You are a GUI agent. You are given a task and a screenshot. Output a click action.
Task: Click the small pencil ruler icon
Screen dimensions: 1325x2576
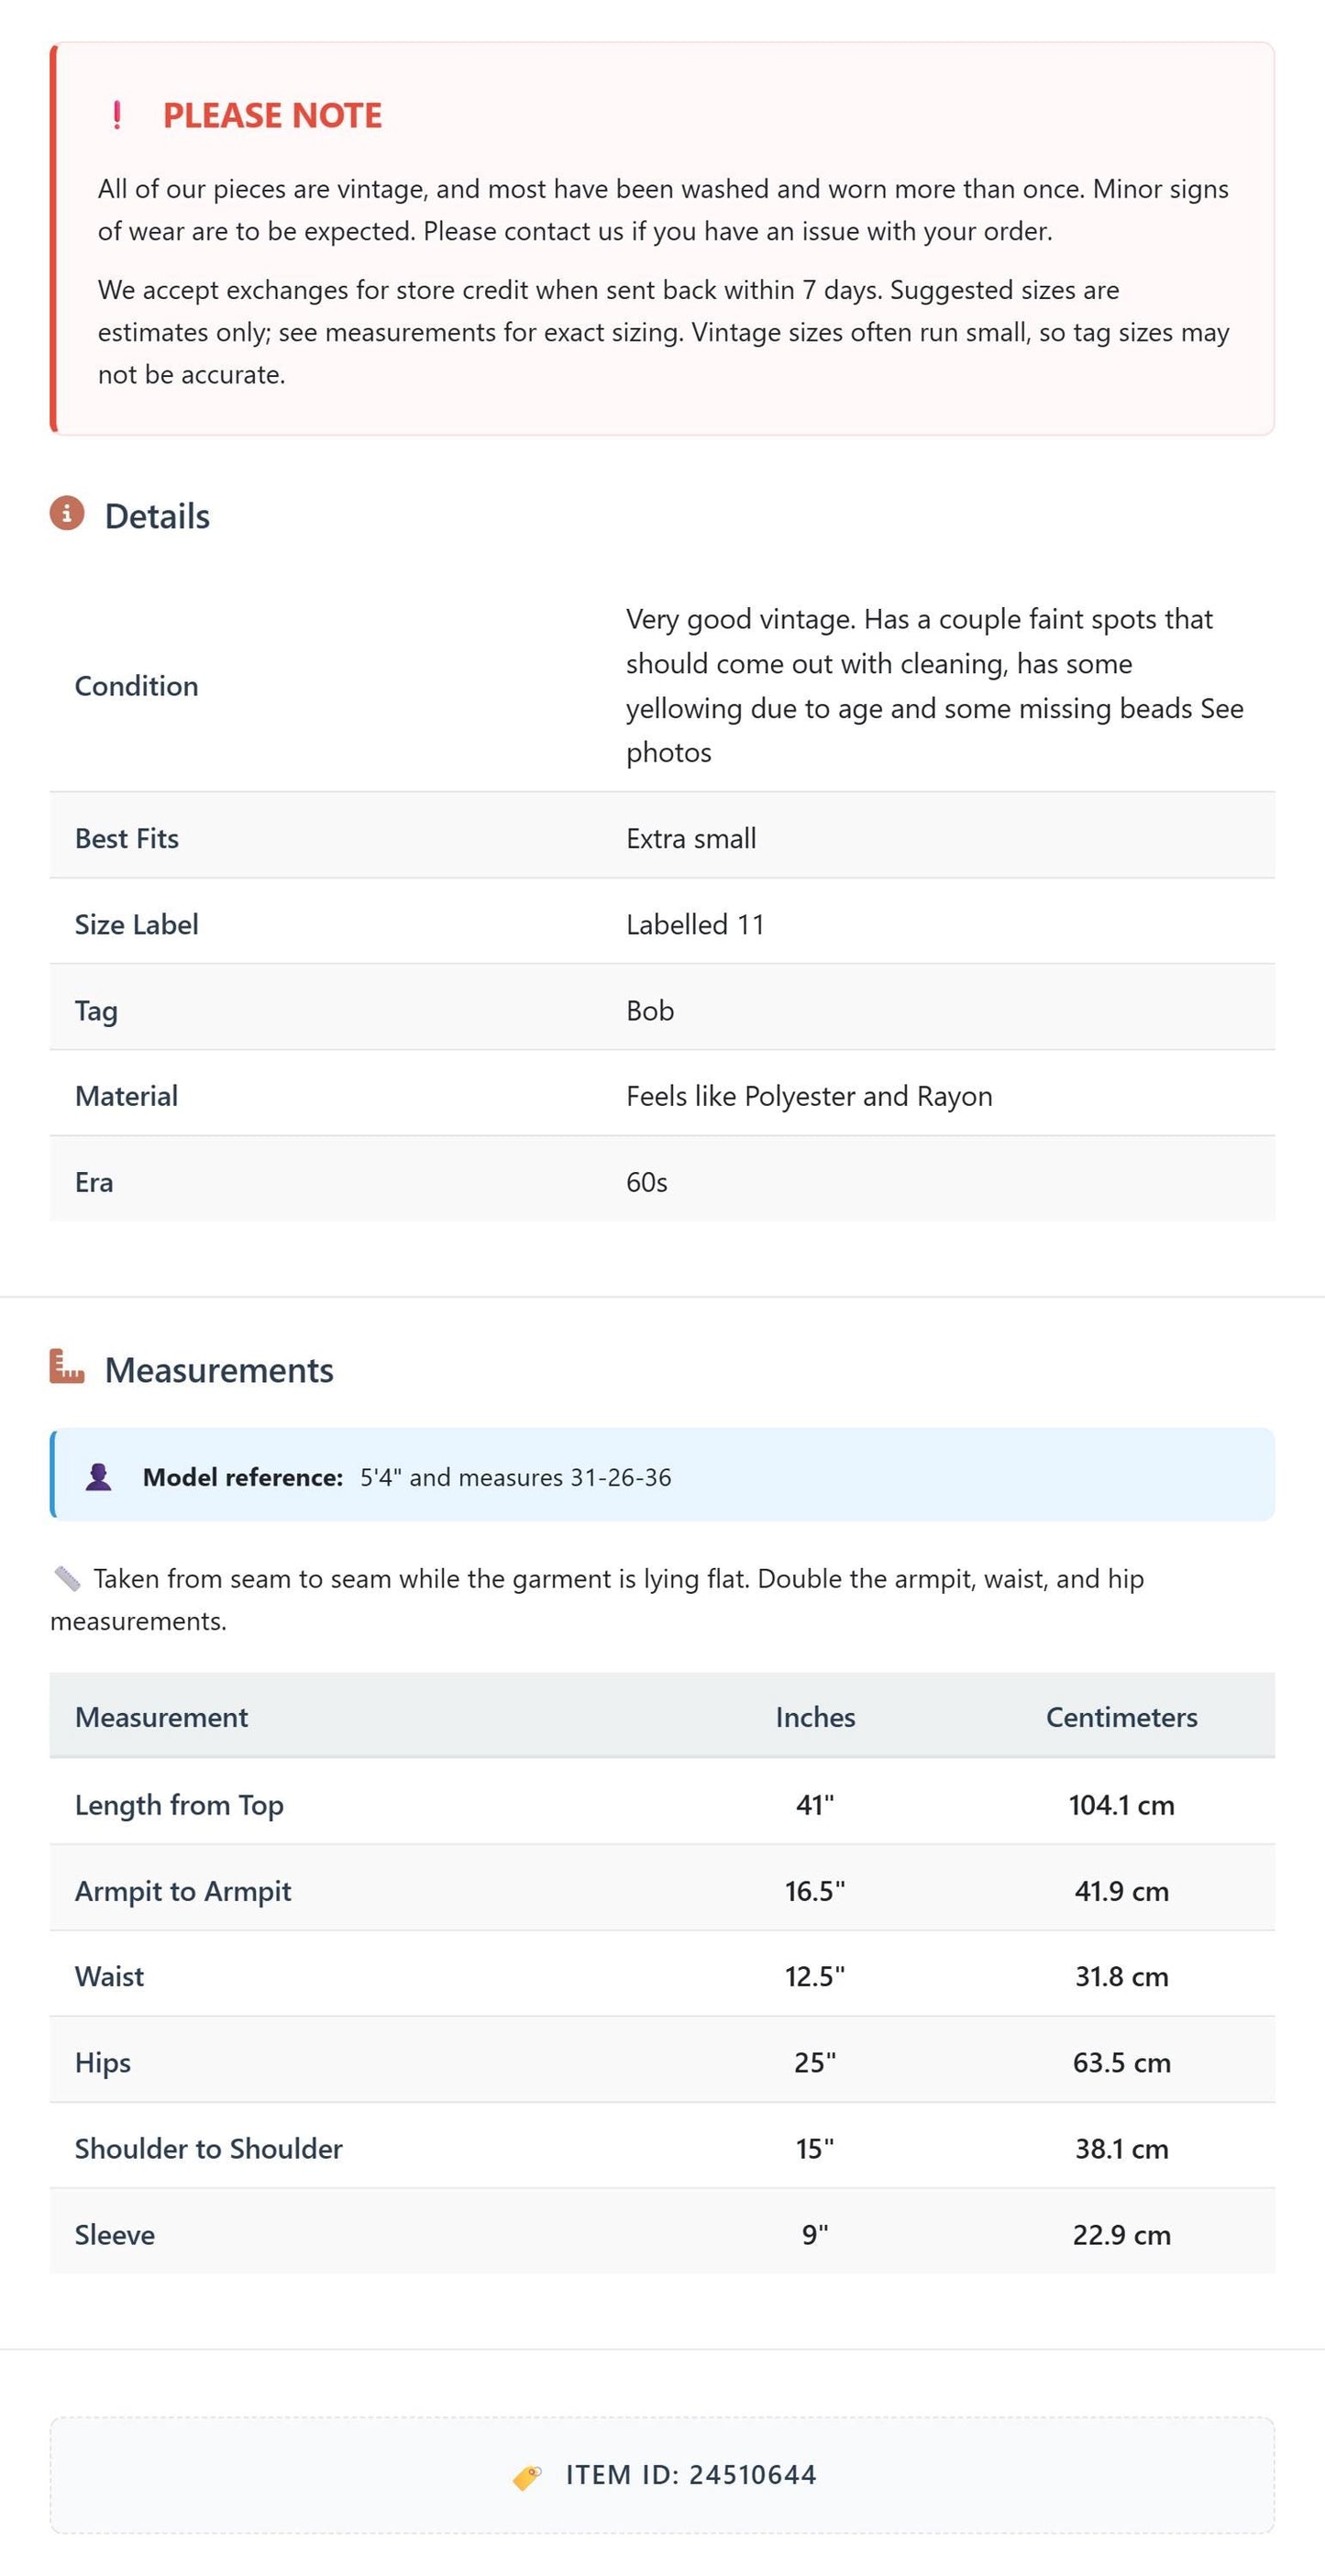(67, 1578)
